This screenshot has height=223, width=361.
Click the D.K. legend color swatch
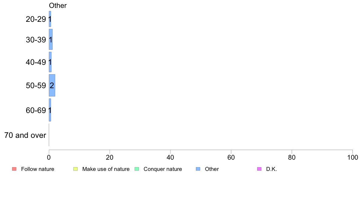point(259,169)
